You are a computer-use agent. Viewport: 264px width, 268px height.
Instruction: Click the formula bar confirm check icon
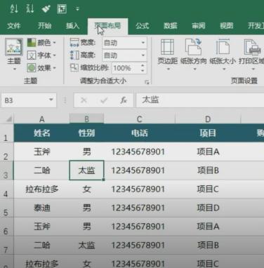click(104, 100)
